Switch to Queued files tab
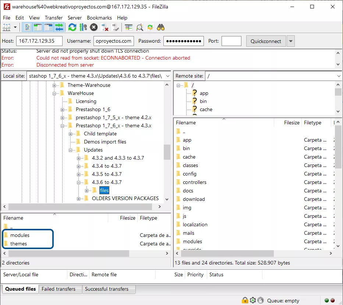This screenshot has width=343, height=305. click(x=20, y=289)
